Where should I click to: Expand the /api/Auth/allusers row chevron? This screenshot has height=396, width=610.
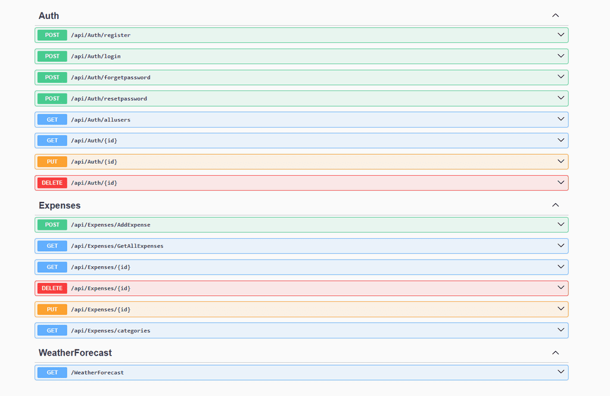(x=561, y=119)
